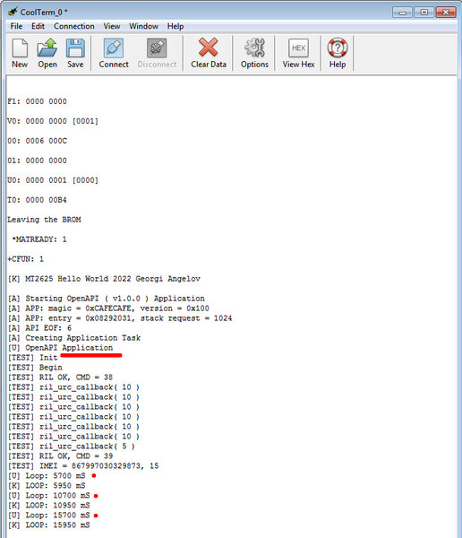462x538 pixels.
Task: Click the '[K] LOOP: 10950 mS' line
Action: click(x=48, y=506)
